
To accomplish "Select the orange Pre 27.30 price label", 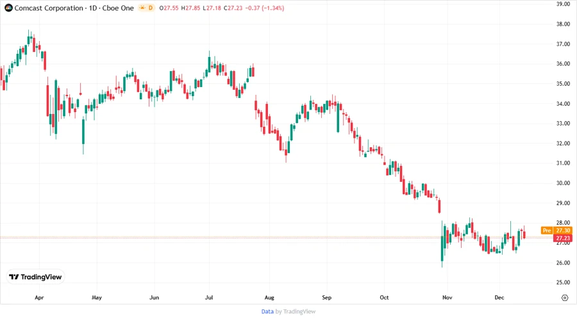I will pos(556,231).
